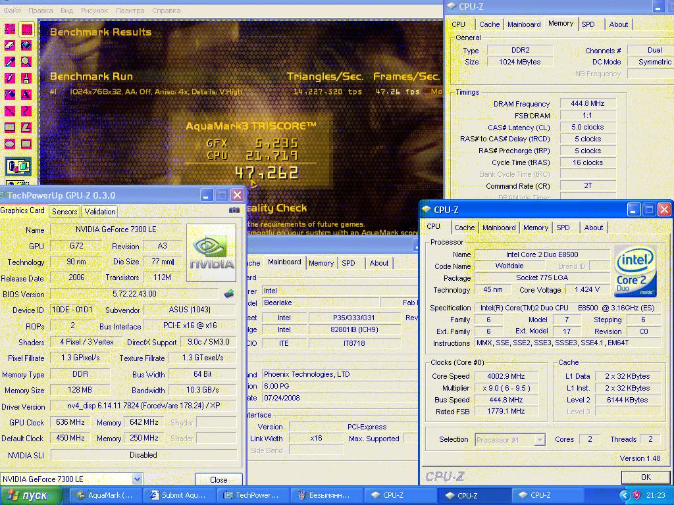Pick the Rounded Rectangle shape tool

click(x=26, y=143)
